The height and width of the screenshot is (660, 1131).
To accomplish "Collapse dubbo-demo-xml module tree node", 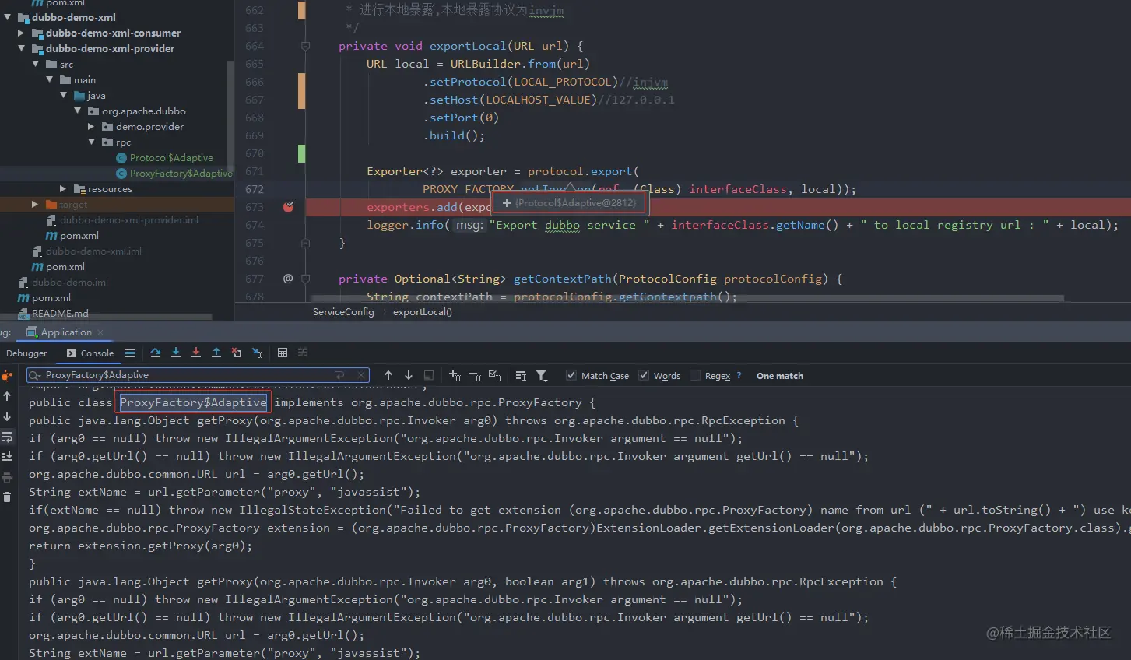I will pos(7,17).
